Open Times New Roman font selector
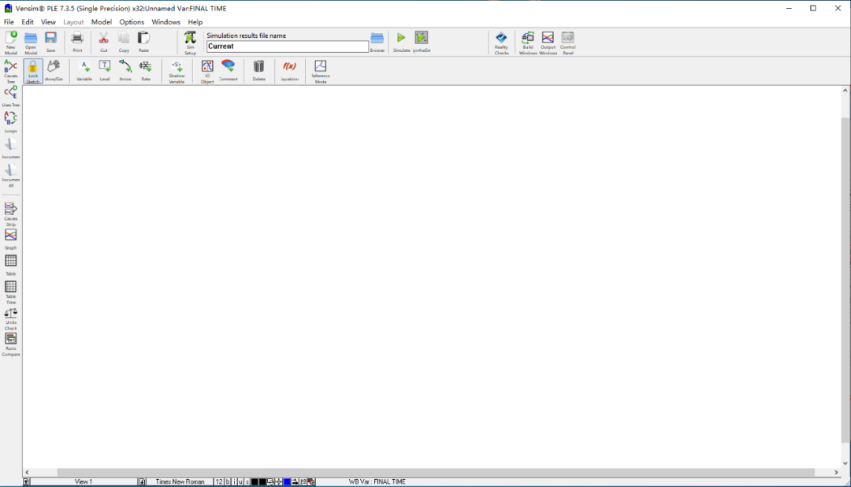The width and height of the screenshot is (851, 487). [x=180, y=481]
